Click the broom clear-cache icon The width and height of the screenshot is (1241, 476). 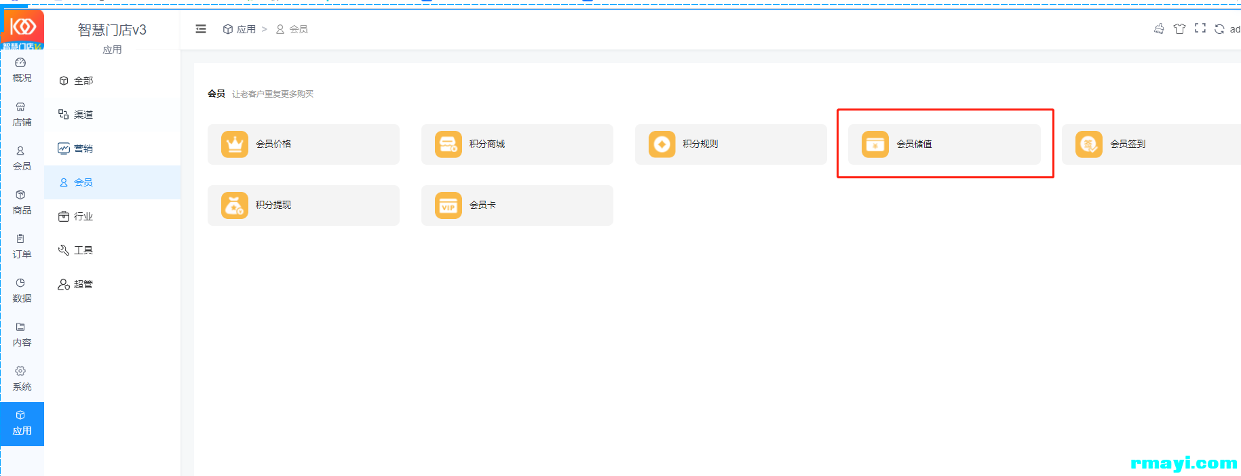point(1159,28)
